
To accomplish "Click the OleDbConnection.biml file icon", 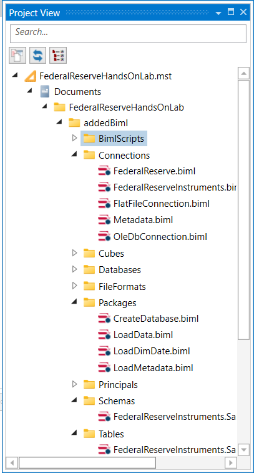I will click(x=104, y=236).
